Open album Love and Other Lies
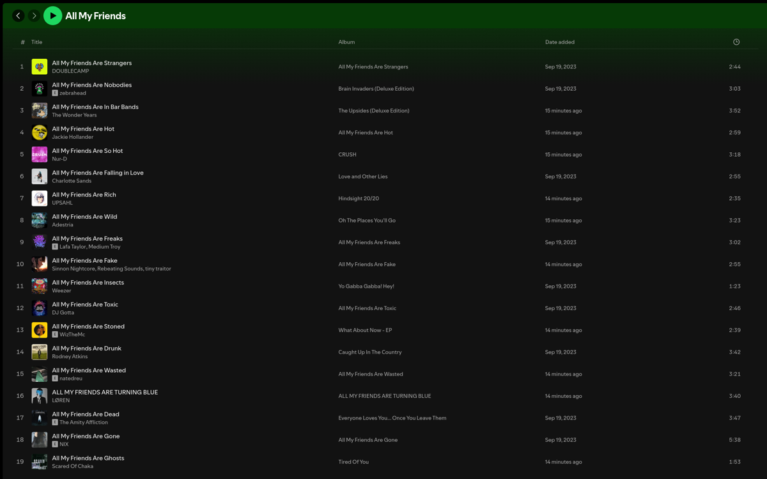The image size is (767, 479). tap(363, 177)
